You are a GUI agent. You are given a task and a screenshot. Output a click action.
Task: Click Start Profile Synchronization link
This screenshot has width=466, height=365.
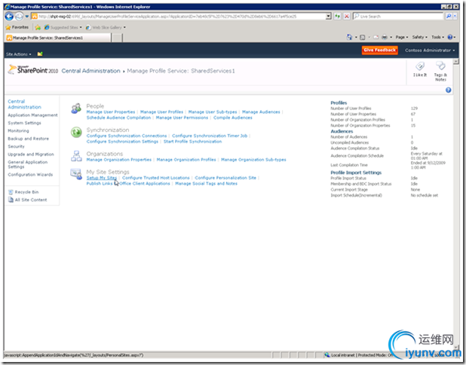pos(192,142)
